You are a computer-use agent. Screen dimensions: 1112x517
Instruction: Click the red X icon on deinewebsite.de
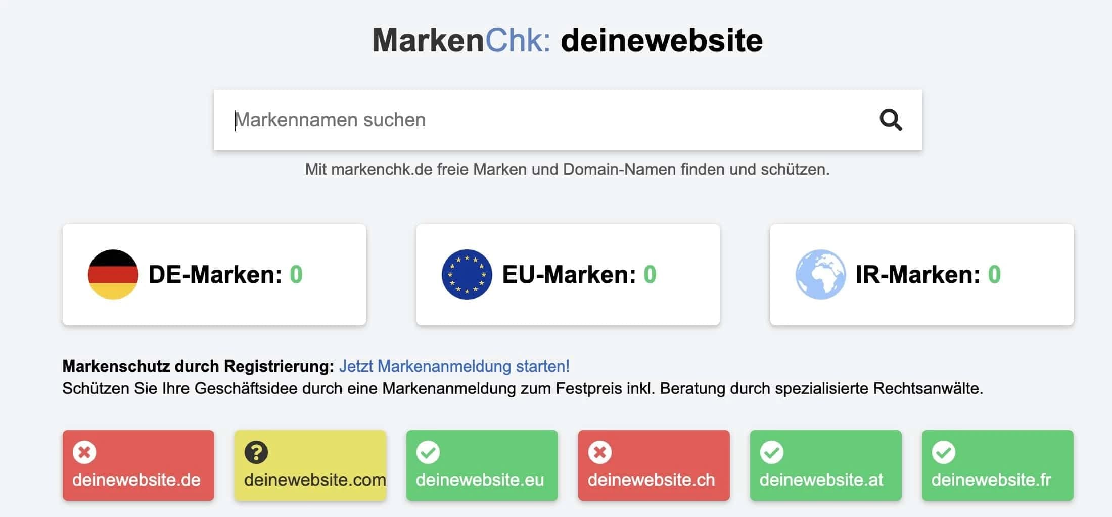coord(85,453)
